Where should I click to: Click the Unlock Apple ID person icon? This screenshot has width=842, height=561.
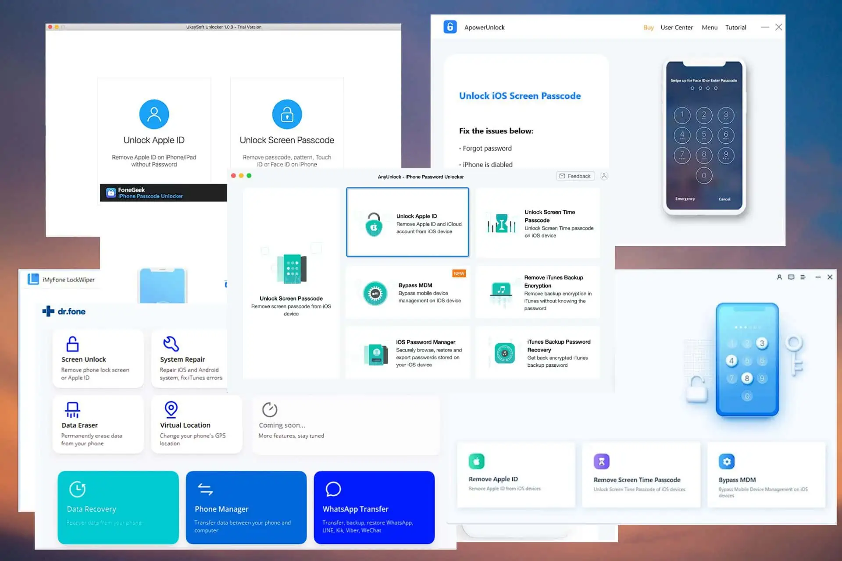tap(154, 114)
